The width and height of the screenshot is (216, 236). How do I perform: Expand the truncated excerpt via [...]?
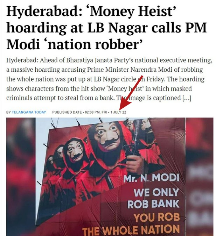tap(187, 98)
